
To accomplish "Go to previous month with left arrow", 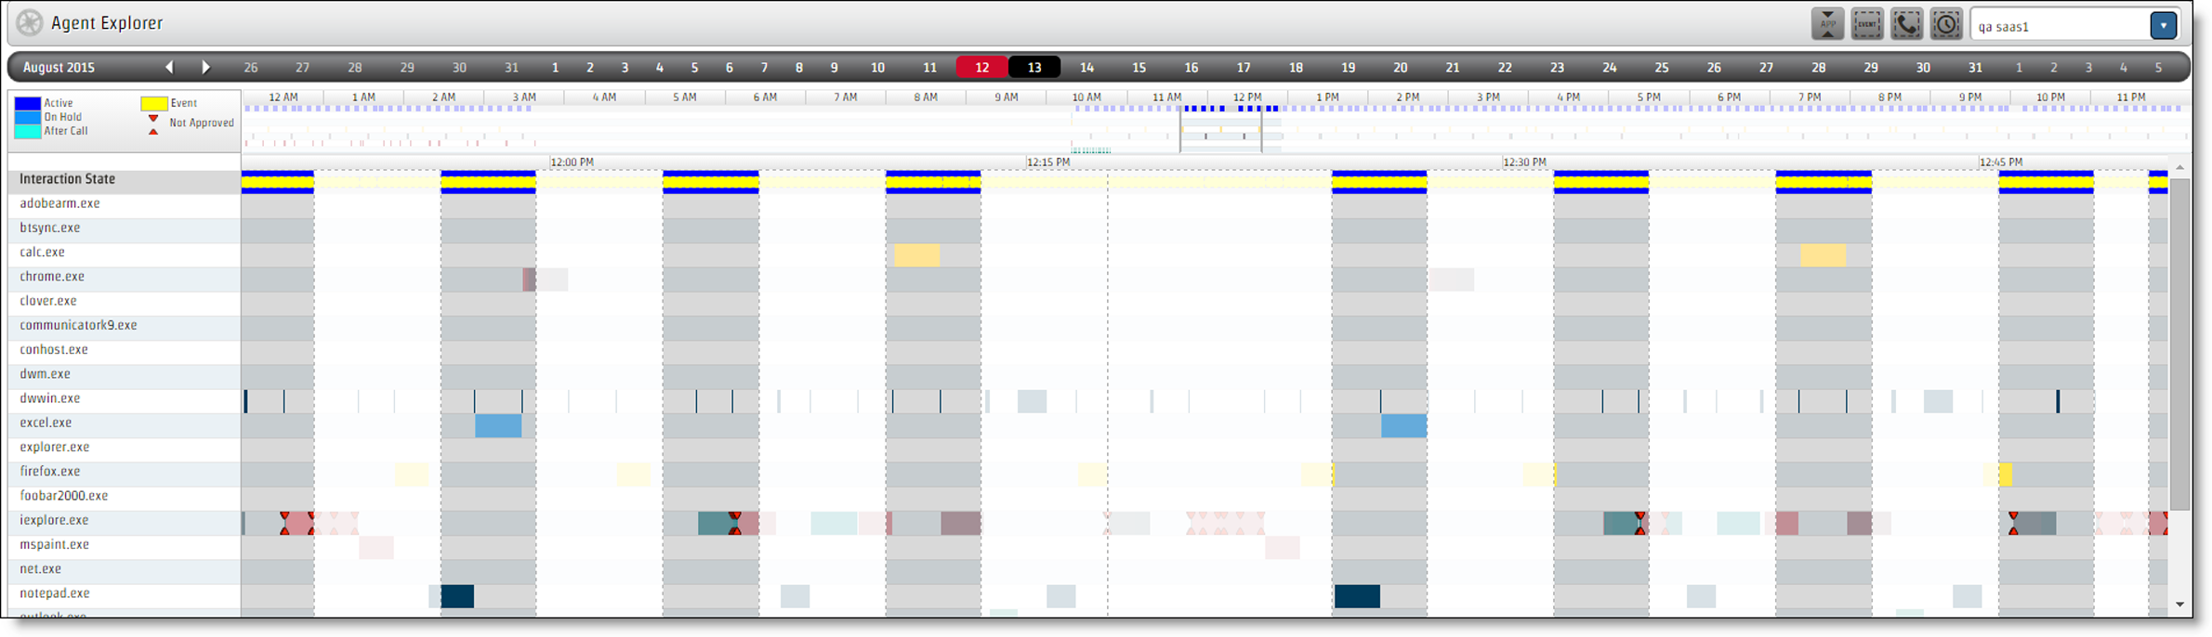I will point(169,67).
